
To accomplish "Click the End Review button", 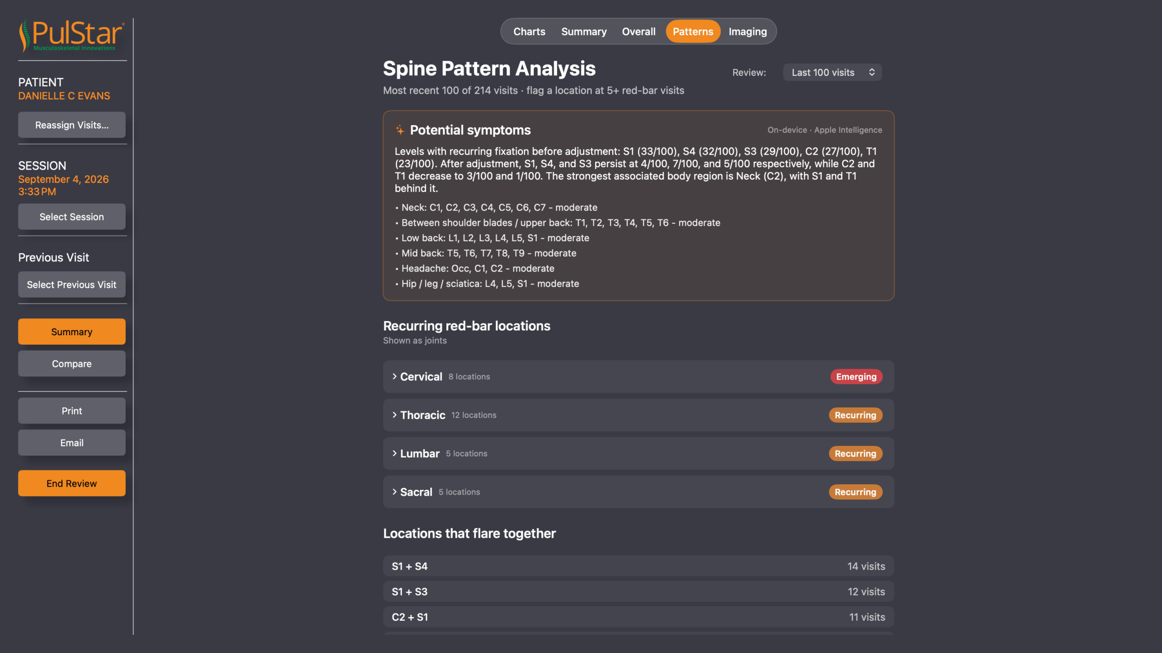I will click(x=72, y=483).
